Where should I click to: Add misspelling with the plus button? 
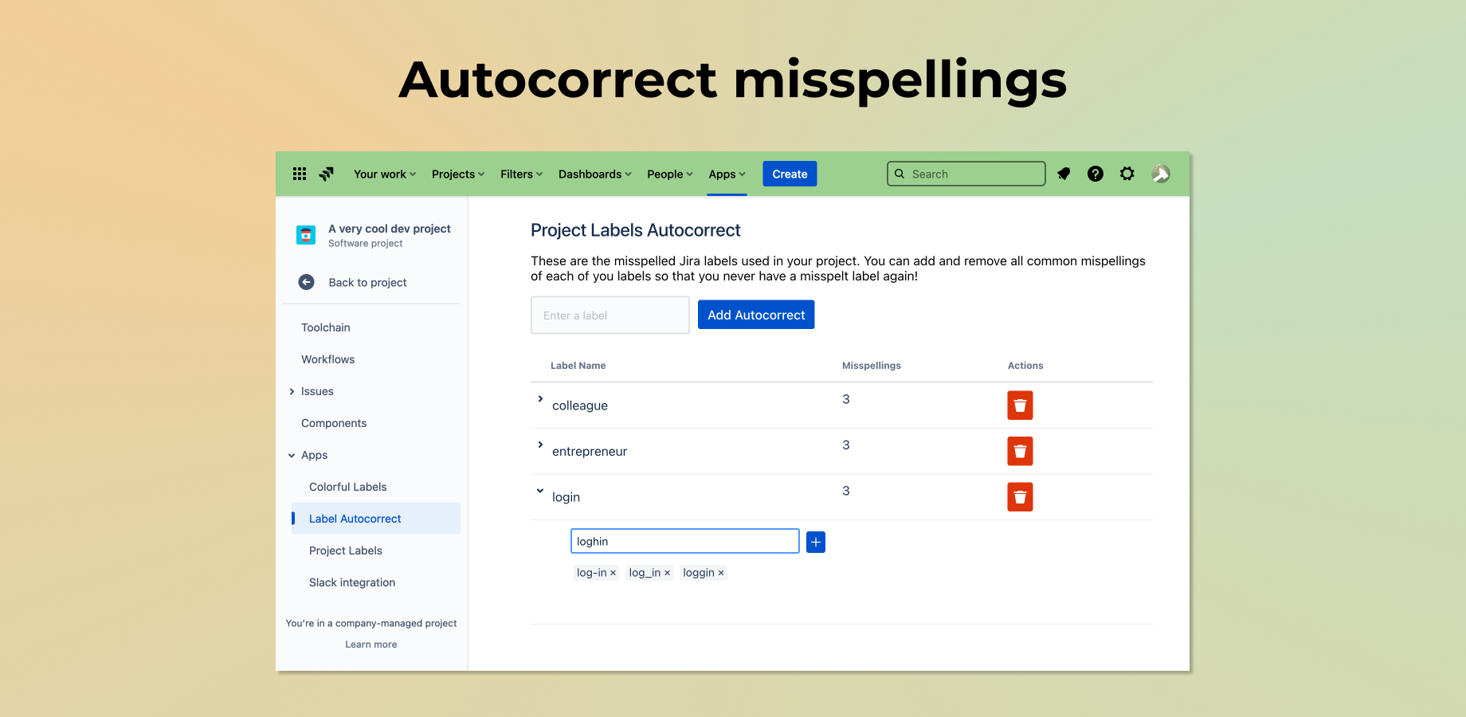(816, 542)
